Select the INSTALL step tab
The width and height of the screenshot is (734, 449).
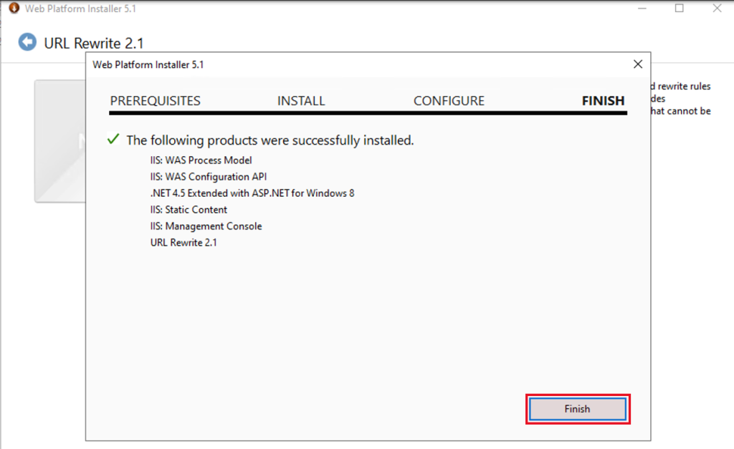[301, 100]
